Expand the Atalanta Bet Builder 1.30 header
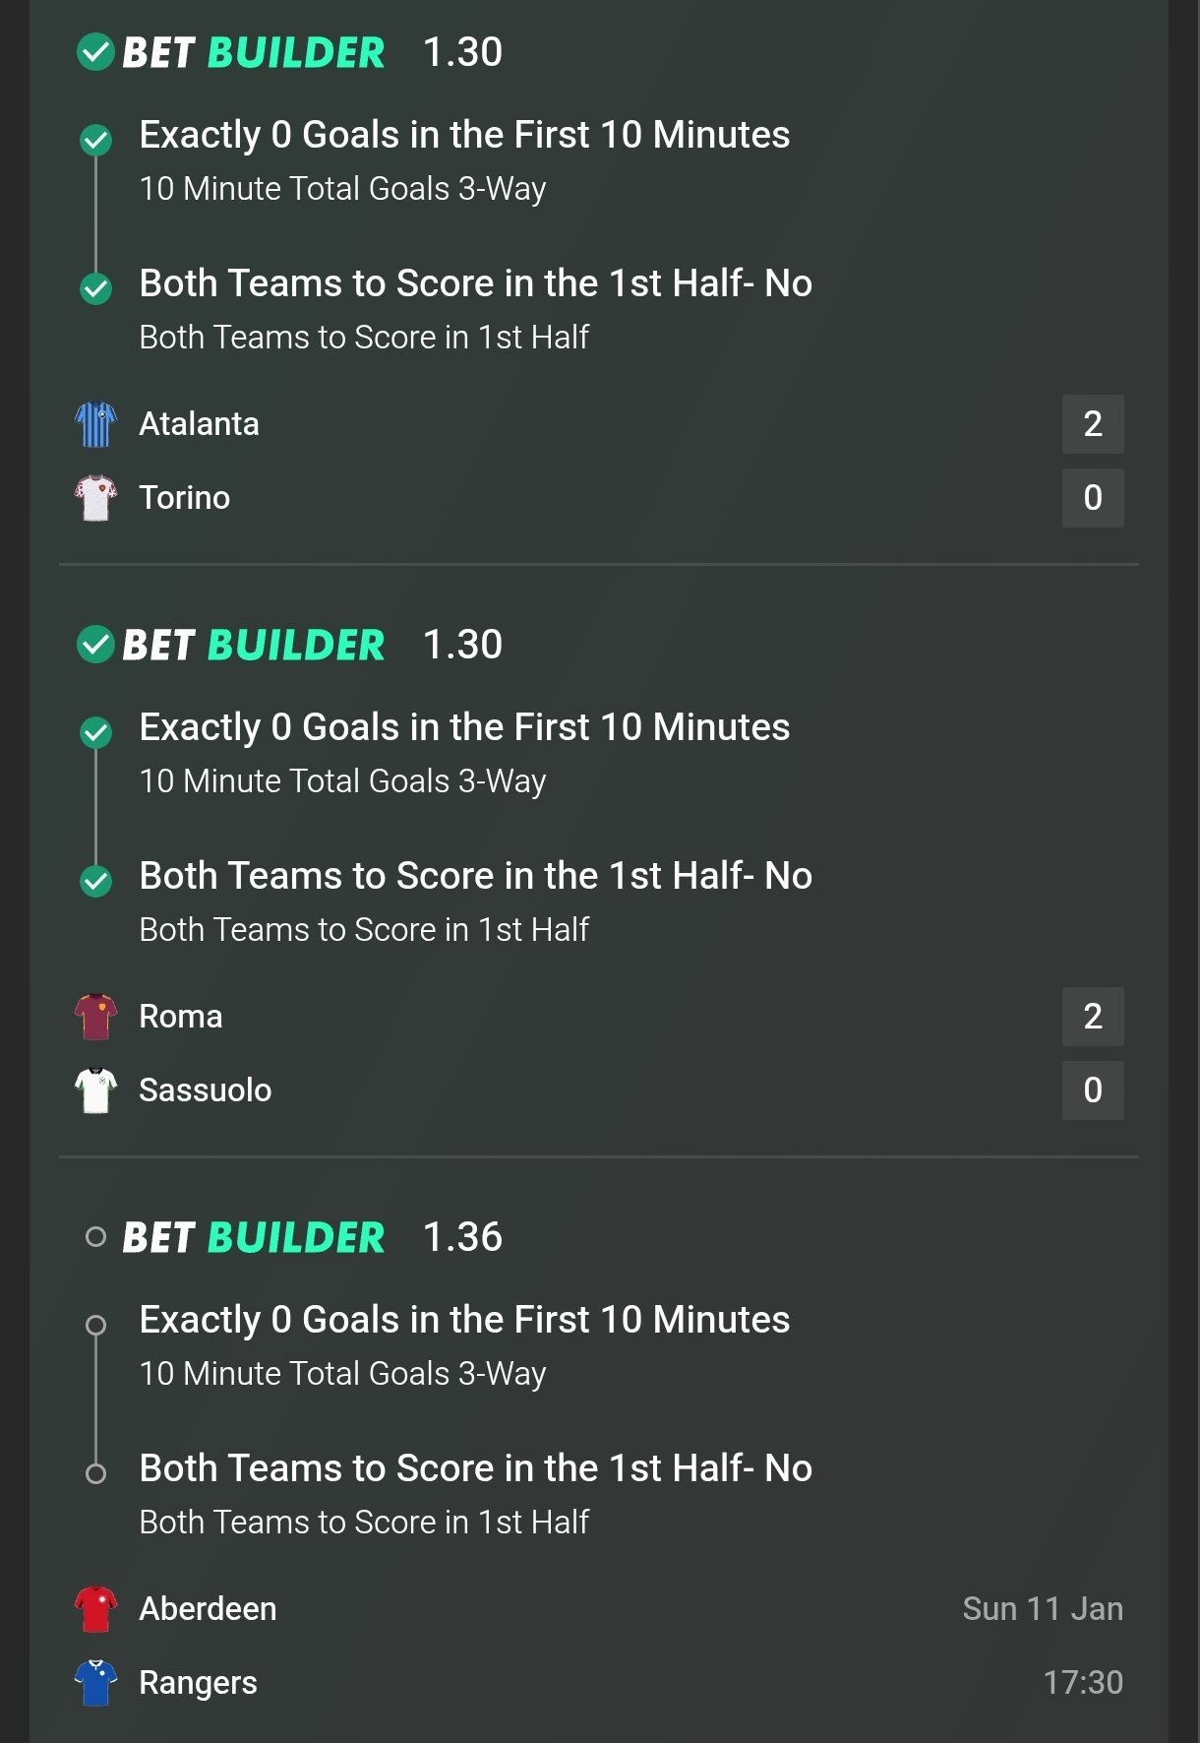1200x1743 pixels. [312, 52]
